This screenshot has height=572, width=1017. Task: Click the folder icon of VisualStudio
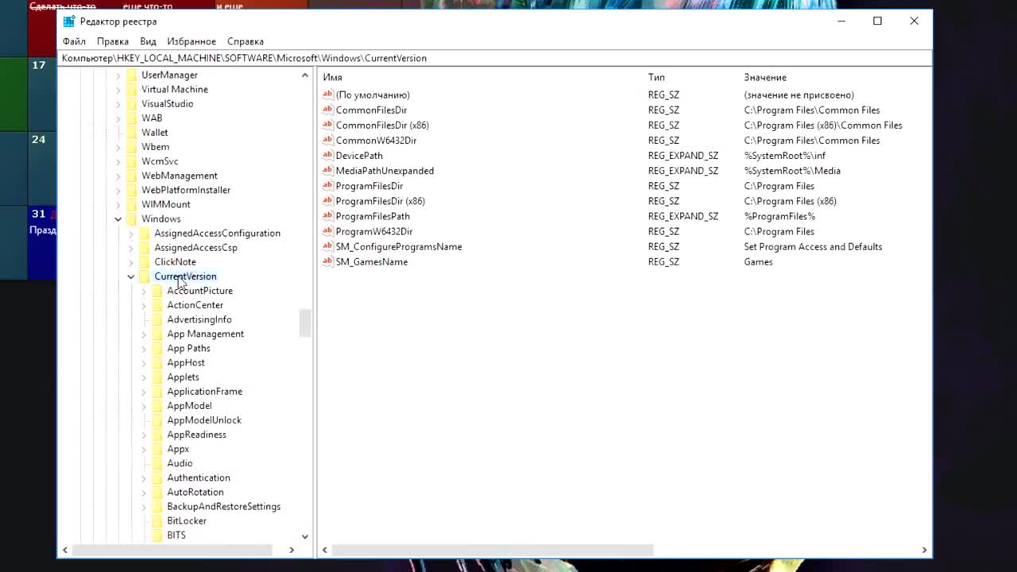click(x=131, y=104)
